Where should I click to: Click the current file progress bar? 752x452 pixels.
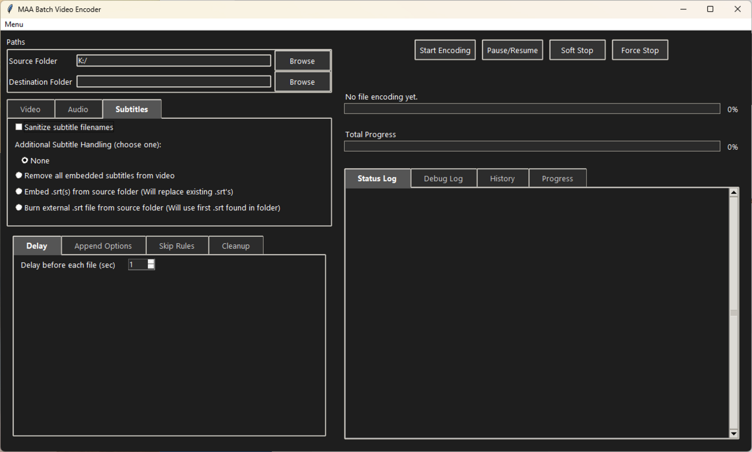pyautogui.click(x=532, y=109)
